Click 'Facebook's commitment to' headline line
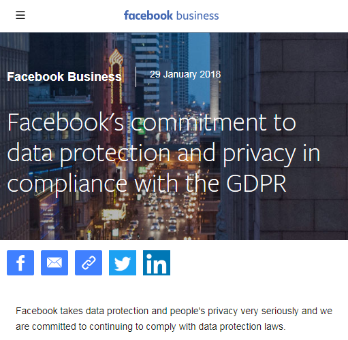Viewport: 348px width, 340px height. coord(152,122)
